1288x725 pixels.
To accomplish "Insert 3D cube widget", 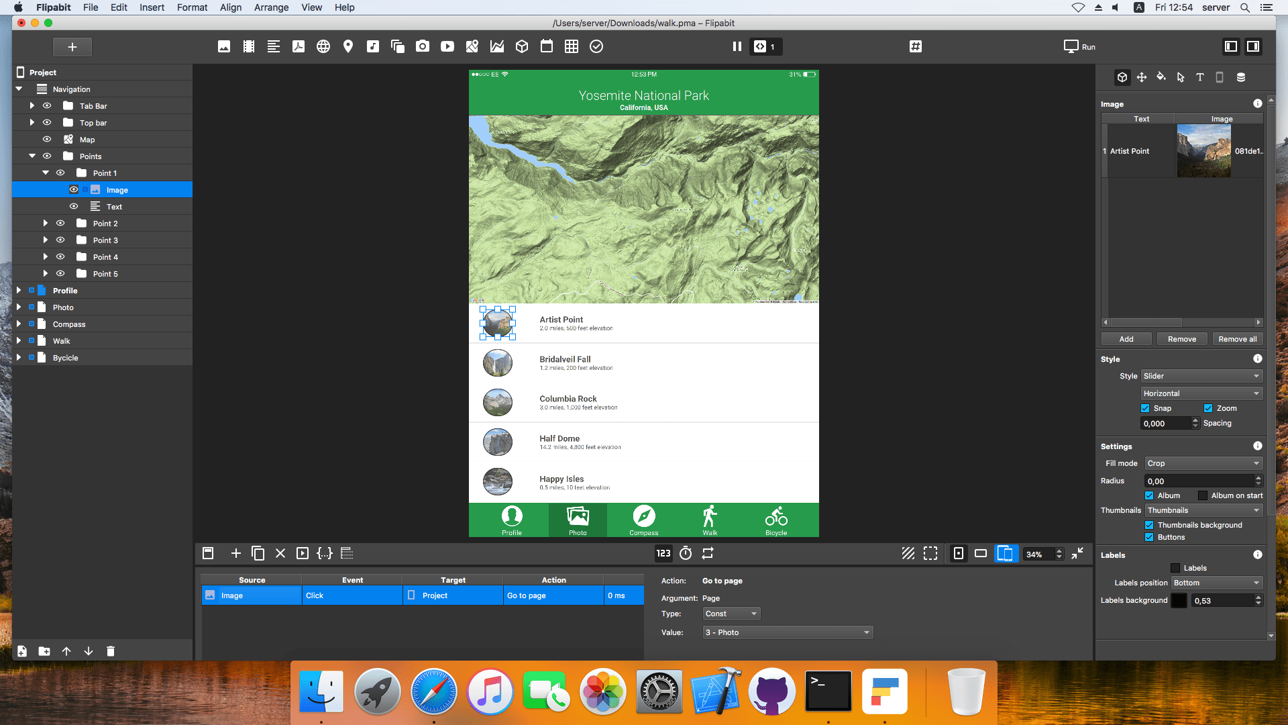I will click(522, 46).
